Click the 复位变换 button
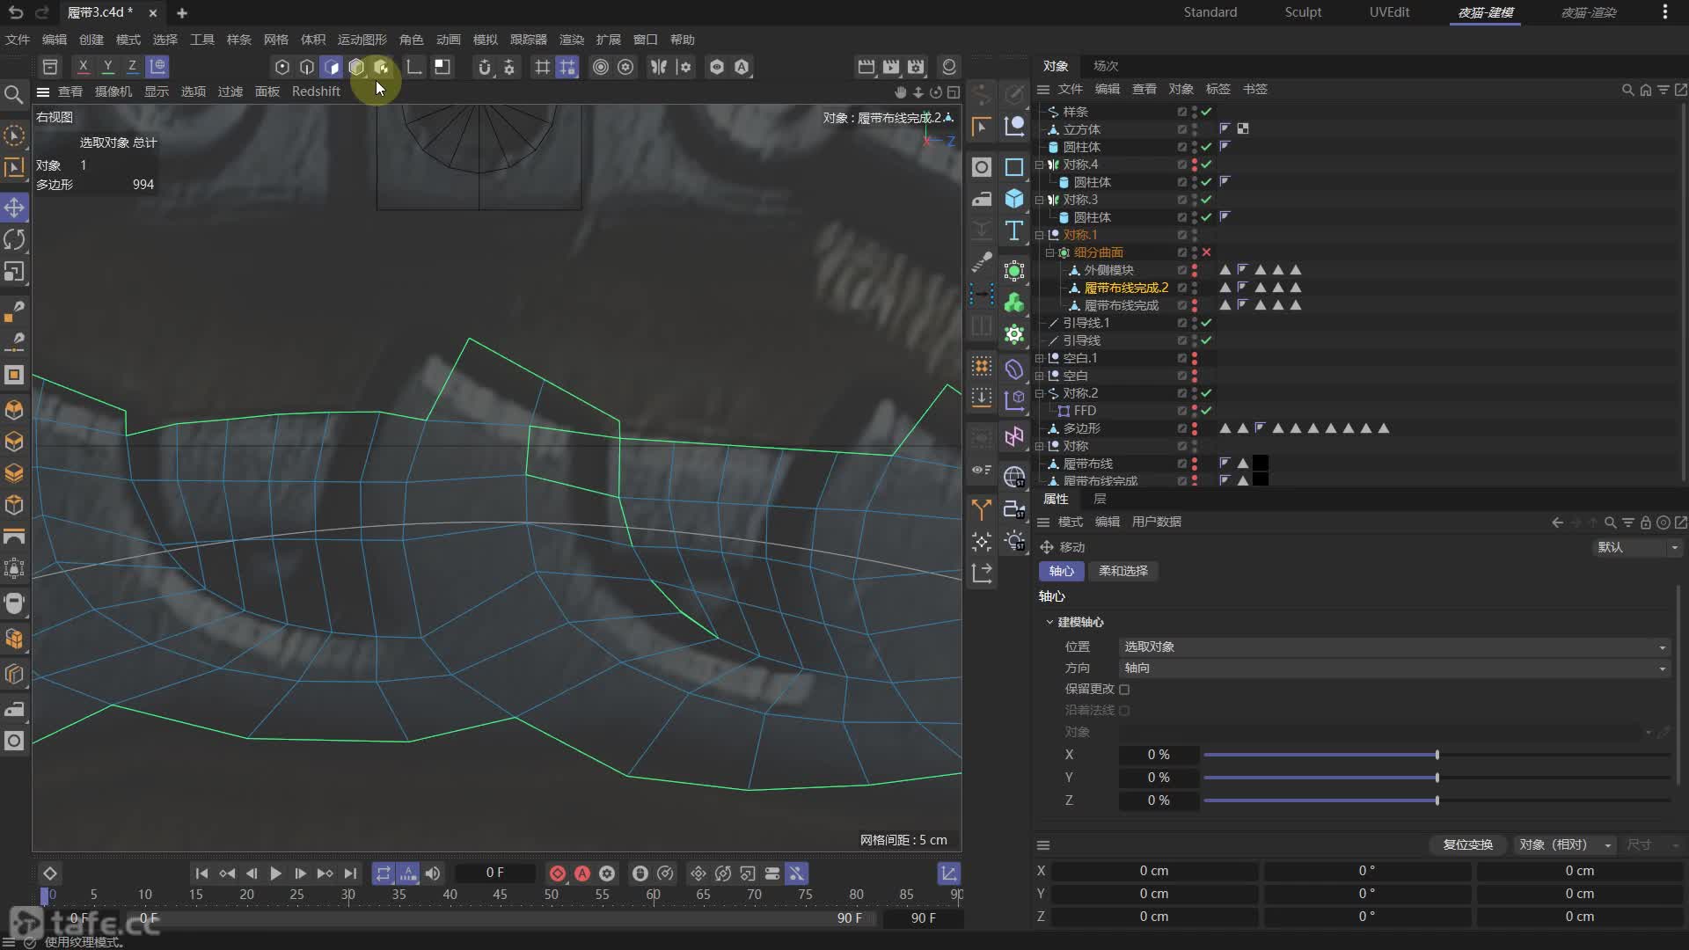The width and height of the screenshot is (1689, 950). [x=1467, y=844]
